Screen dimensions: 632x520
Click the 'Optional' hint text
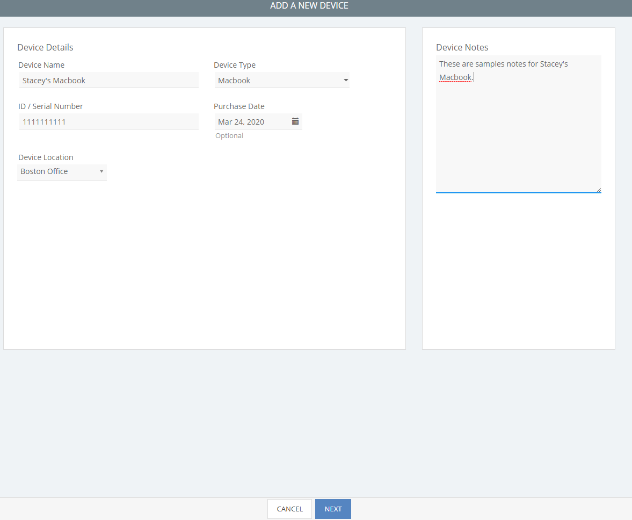pyautogui.click(x=229, y=136)
